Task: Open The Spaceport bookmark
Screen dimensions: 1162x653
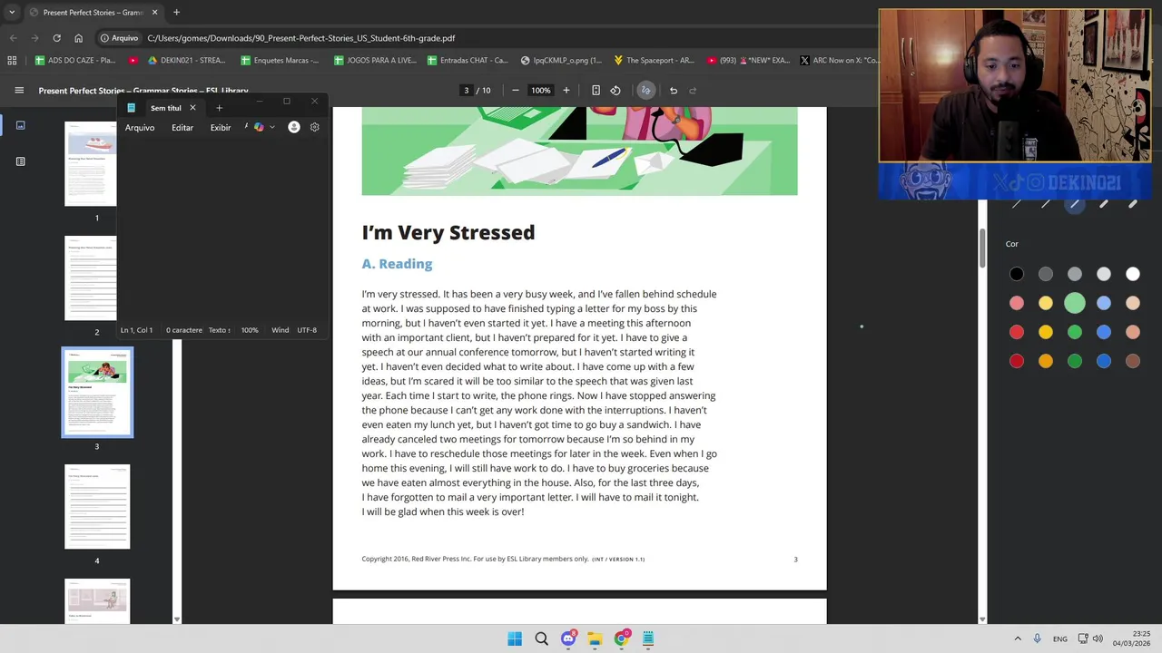Action: point(654,61)
